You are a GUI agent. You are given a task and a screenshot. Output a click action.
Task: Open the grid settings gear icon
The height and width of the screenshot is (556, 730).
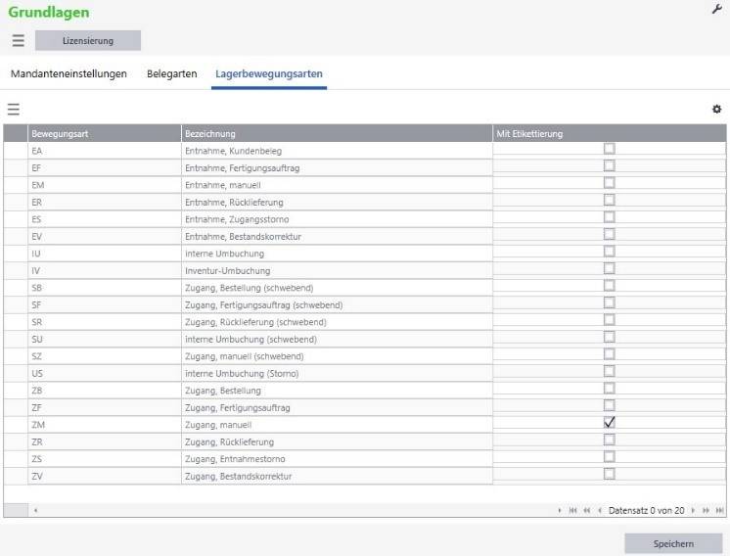click(x=716, y=109)
